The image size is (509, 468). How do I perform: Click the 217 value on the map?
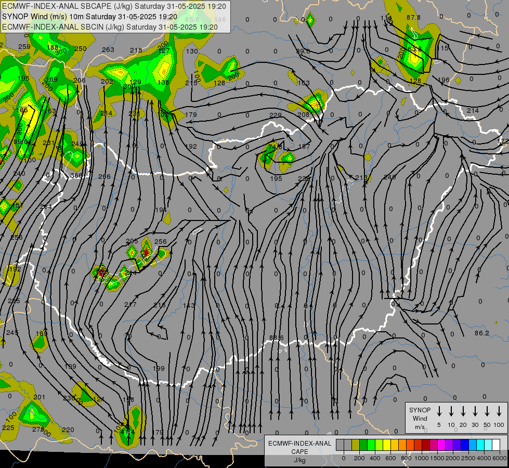[130, 305]
